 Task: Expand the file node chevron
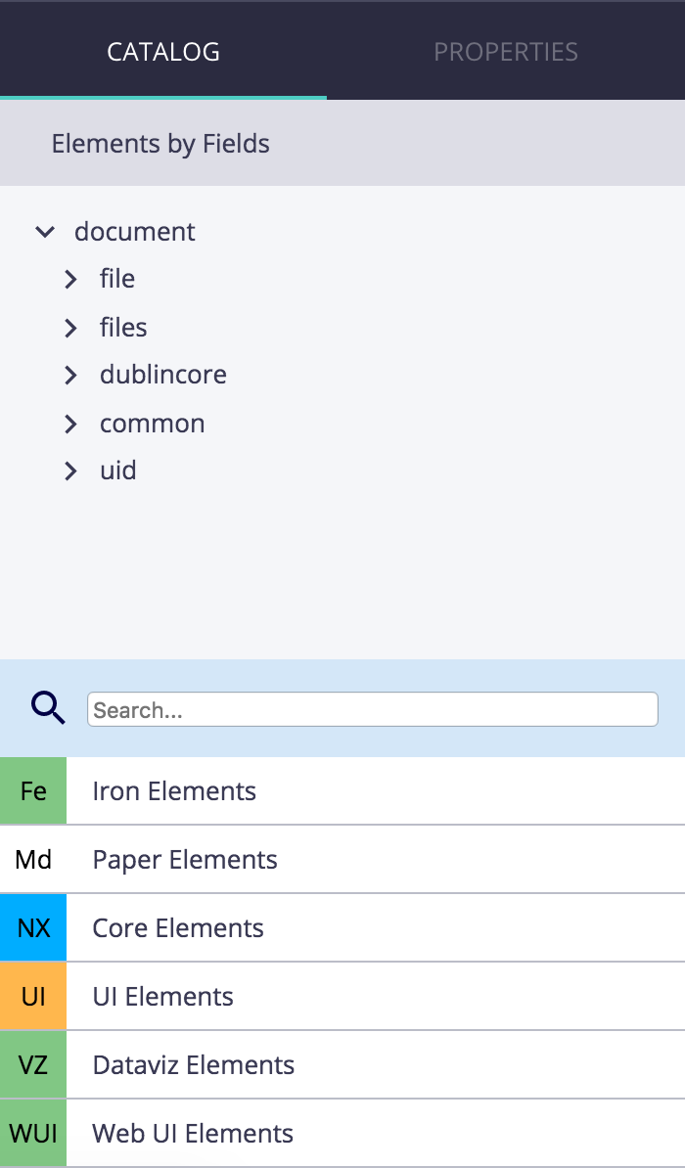tap(70, 280)
